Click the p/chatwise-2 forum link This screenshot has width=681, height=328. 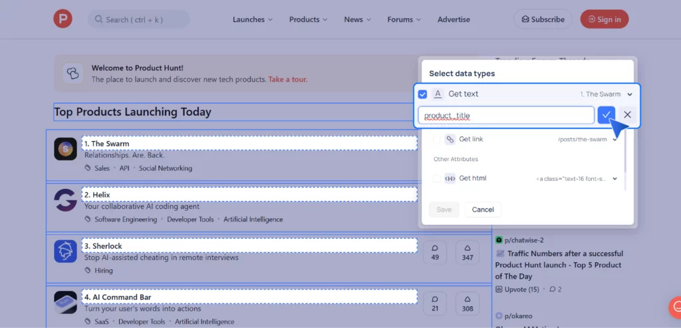524,240
